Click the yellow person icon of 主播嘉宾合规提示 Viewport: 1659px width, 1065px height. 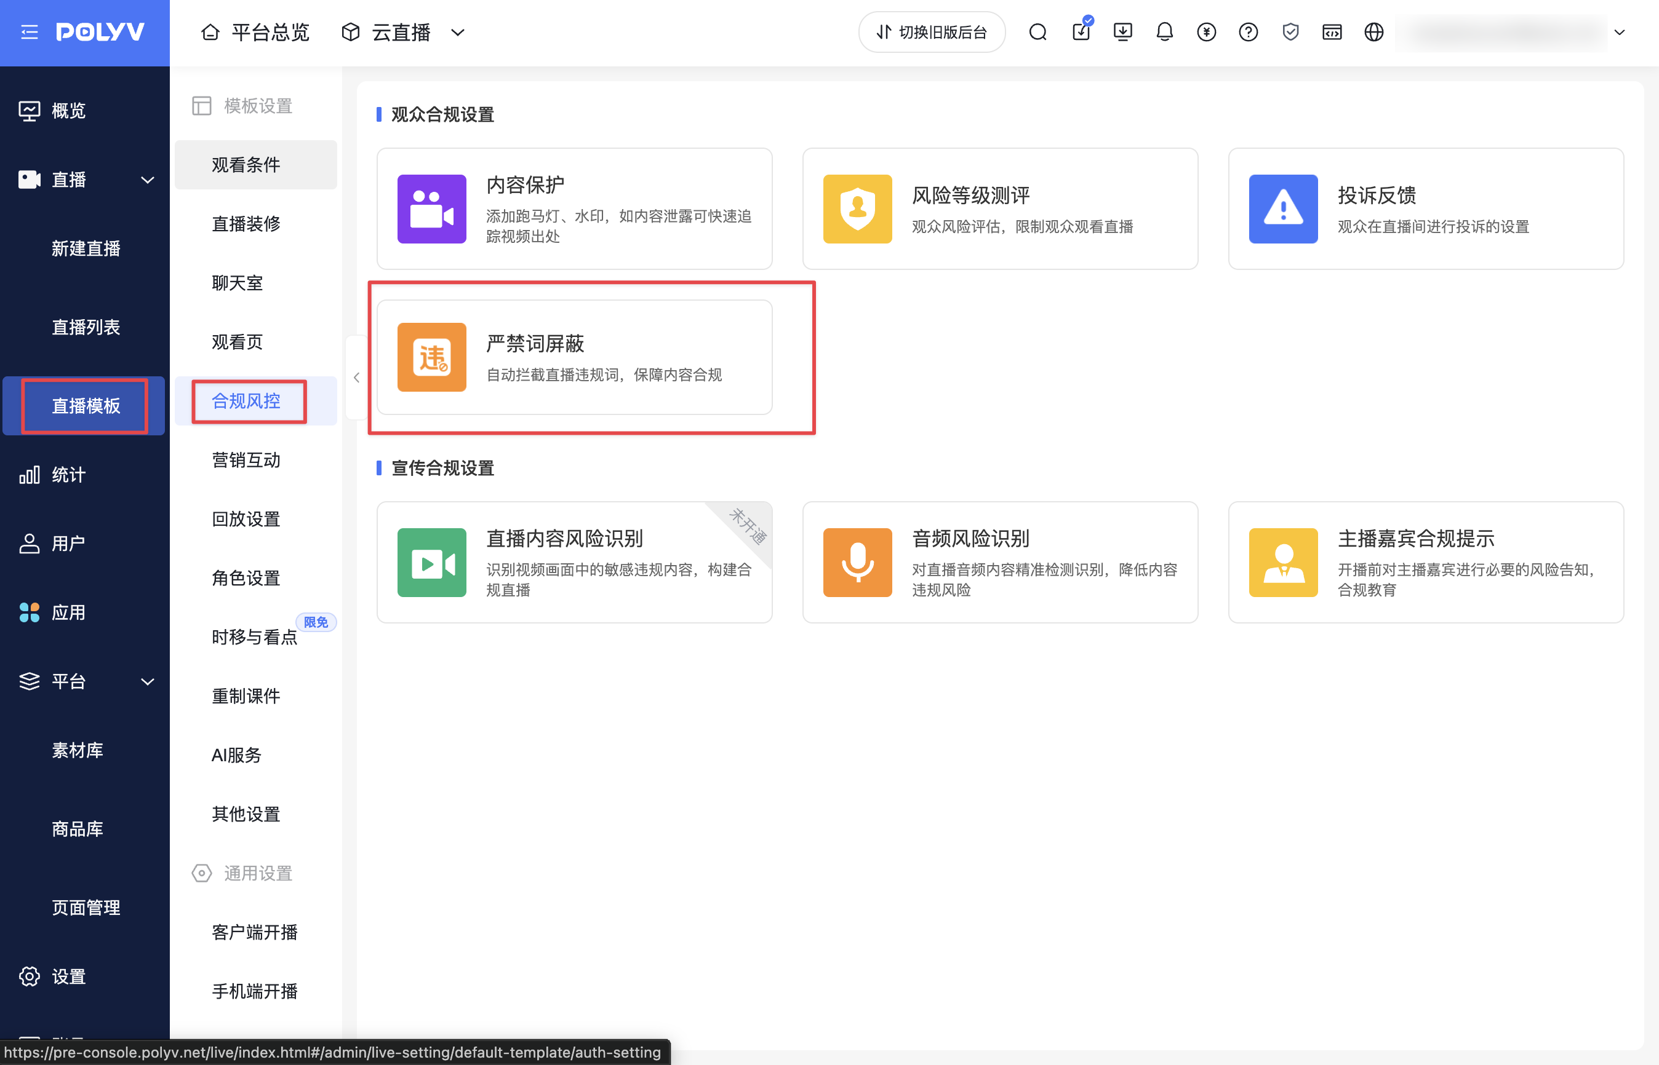click(1283, 563)
